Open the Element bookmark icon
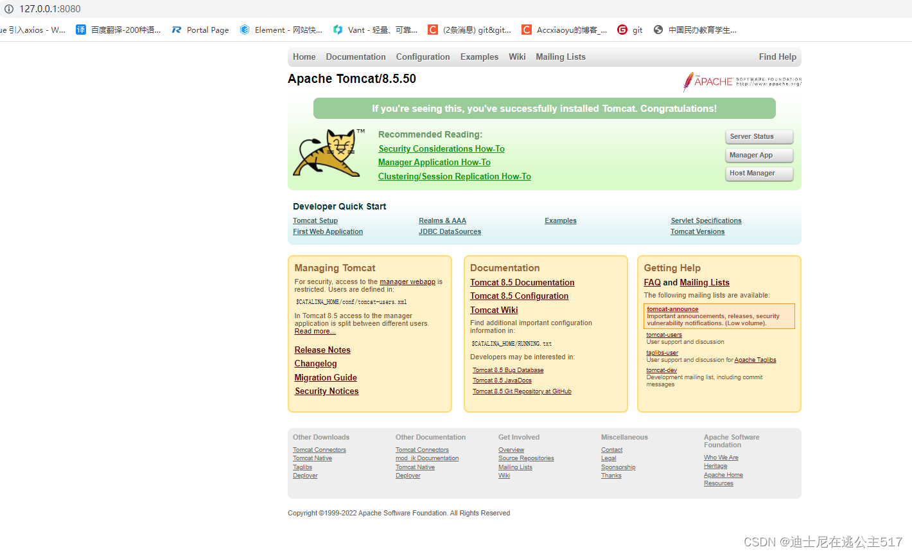 coord(245,30)
